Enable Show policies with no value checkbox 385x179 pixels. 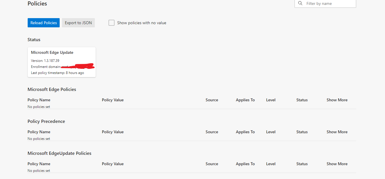pyautogui.click(x=112, y=23)
